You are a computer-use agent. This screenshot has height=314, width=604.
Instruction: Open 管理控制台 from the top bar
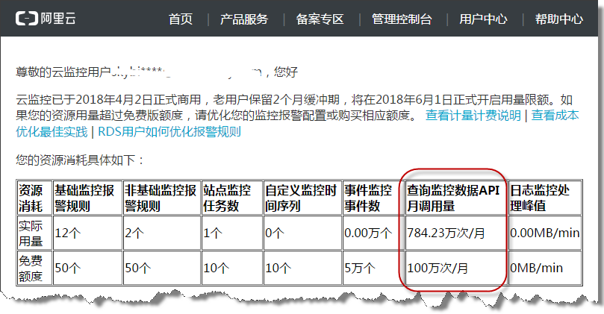pos(402,19)
